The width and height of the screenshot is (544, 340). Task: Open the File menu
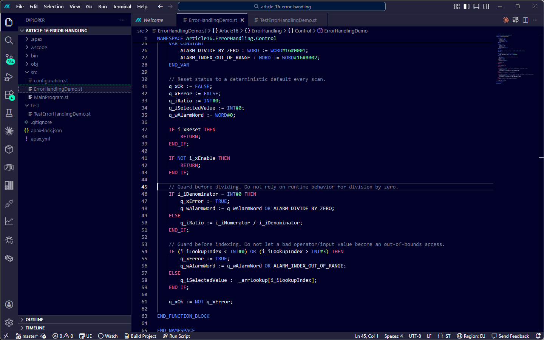point(20,6)
